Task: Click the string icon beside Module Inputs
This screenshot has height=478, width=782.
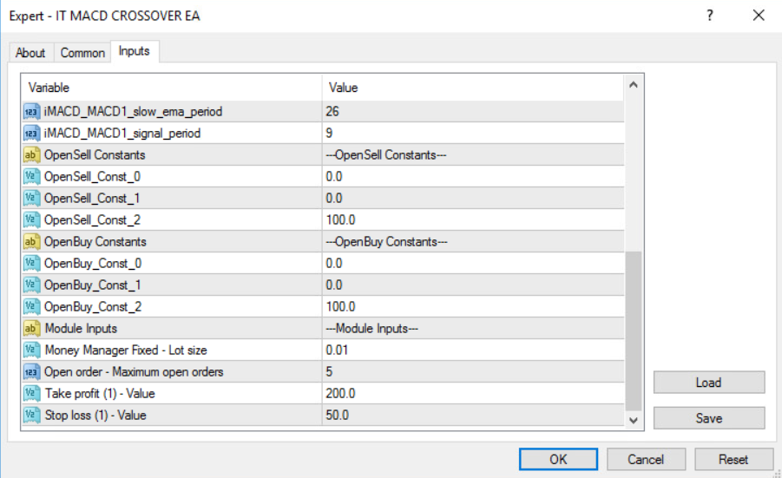Action: 31,329
